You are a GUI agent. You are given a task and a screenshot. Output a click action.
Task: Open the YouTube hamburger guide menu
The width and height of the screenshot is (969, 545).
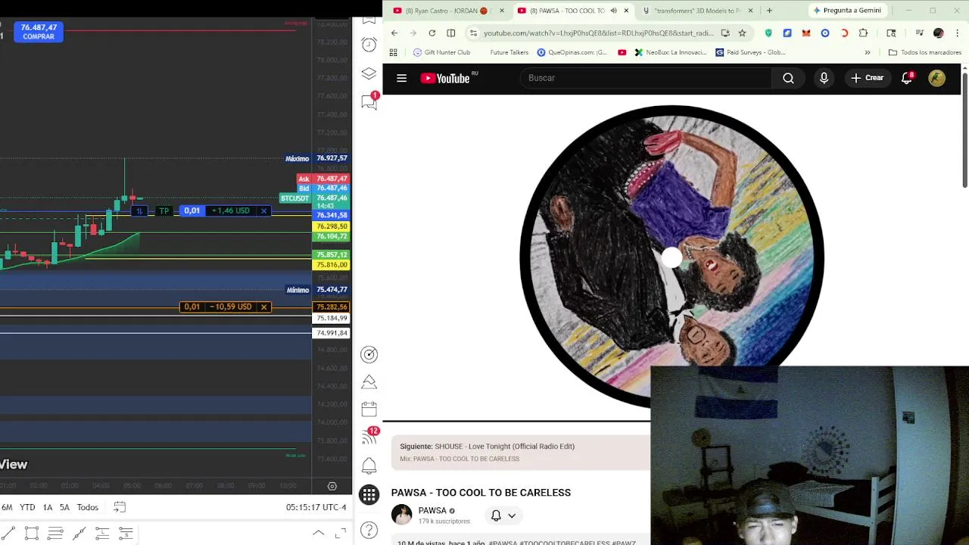402,78
